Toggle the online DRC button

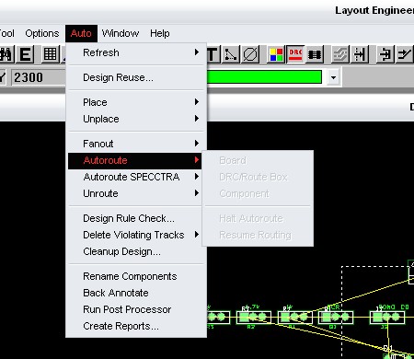295,55
